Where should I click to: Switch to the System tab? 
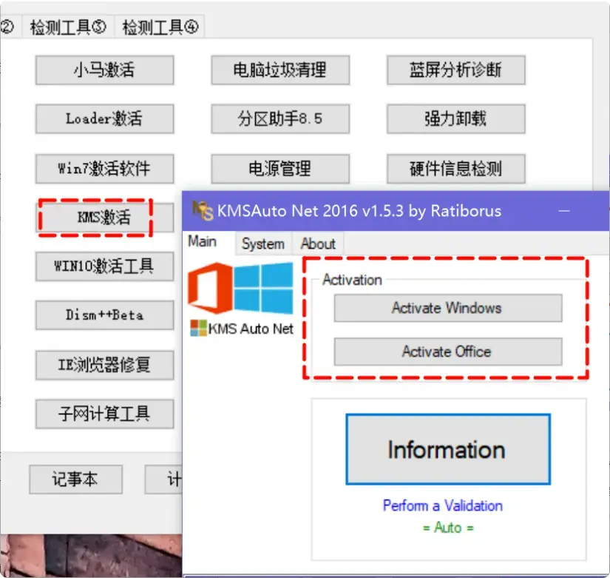coord(263,243)
